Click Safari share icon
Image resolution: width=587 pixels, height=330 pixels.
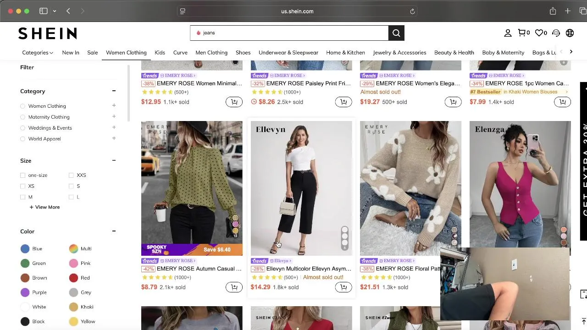(x=553, y=11)
